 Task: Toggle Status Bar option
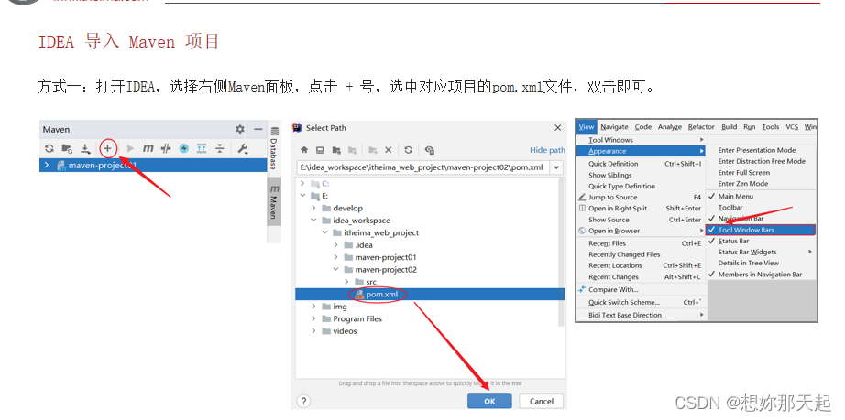point(761,241)
